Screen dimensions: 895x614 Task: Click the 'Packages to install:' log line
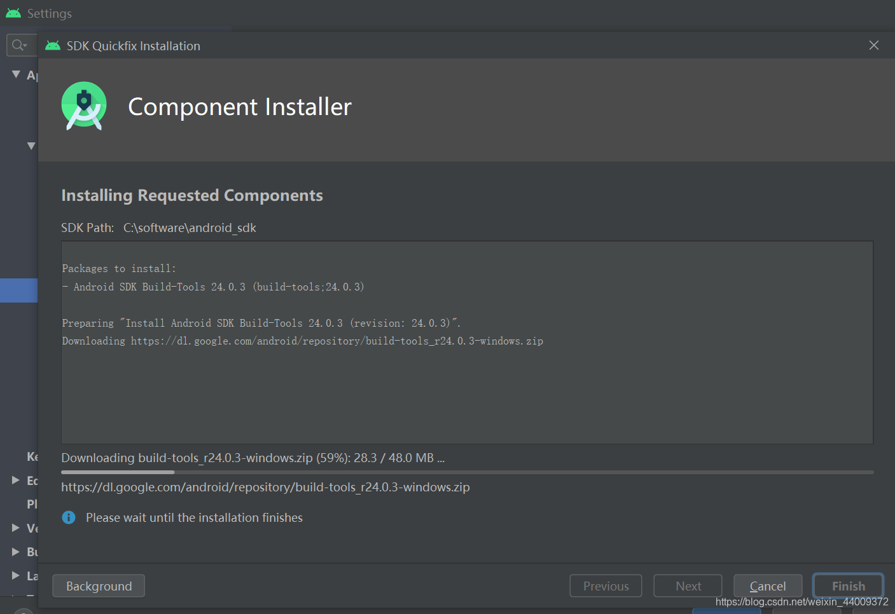point(119,269)
